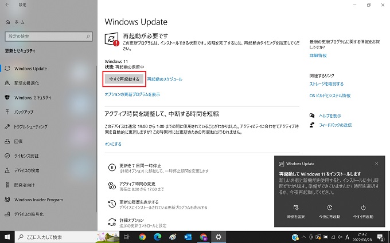Viewport: 390px width, 243px height.
Task: Click the sync-gear icon for 詳細オプション
Action: (112, 222)
